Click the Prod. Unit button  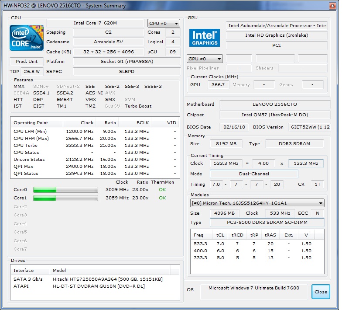27,61
